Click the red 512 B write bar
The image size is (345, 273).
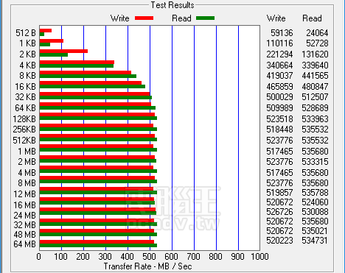click(46, 31)
